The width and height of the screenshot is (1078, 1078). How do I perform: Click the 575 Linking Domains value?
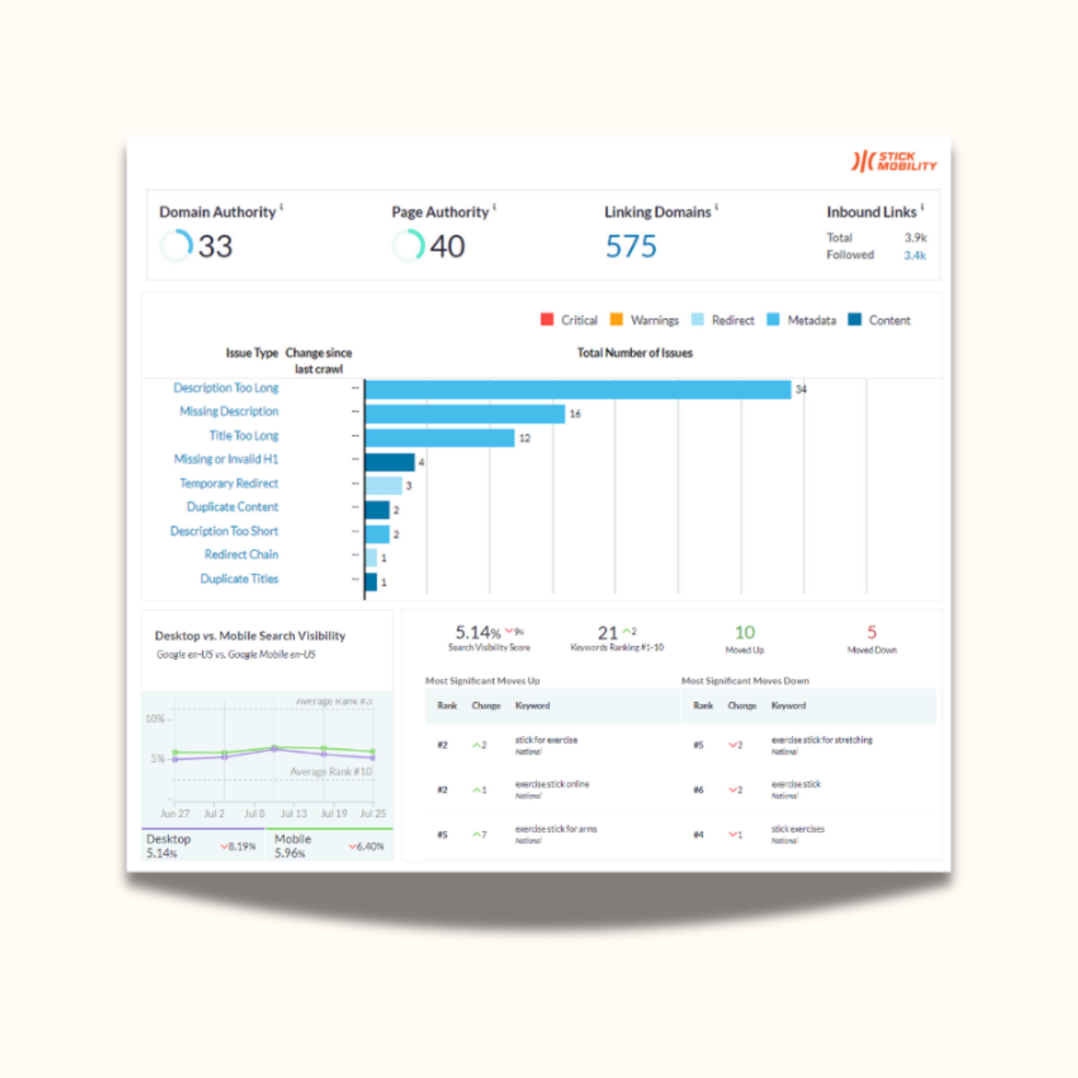pyautogui.click(x=631, y=246)
